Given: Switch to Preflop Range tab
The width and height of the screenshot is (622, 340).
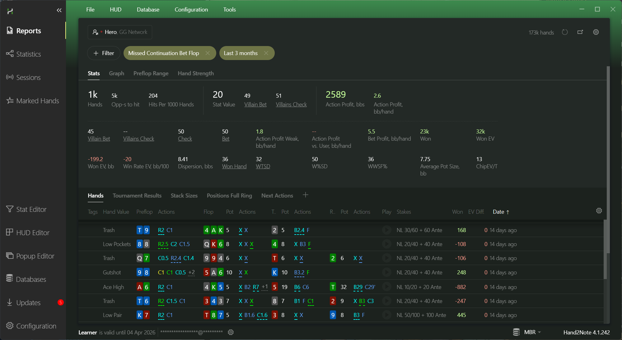Looking at the screenshot, I should [151, 73].
